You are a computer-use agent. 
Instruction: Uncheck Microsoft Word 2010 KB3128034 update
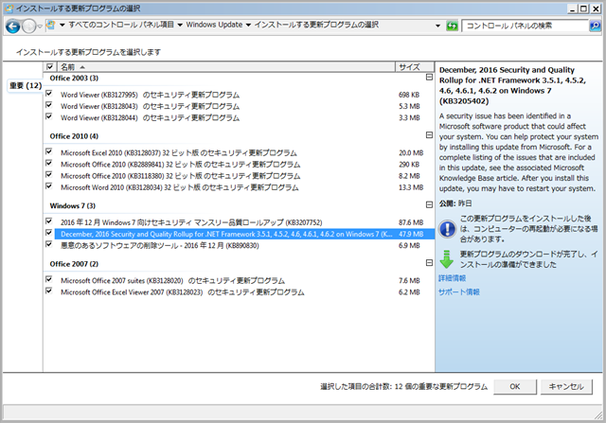tap(49, 186)
